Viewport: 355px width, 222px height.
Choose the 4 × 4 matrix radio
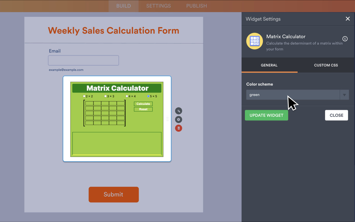click(x=127, y=96)
